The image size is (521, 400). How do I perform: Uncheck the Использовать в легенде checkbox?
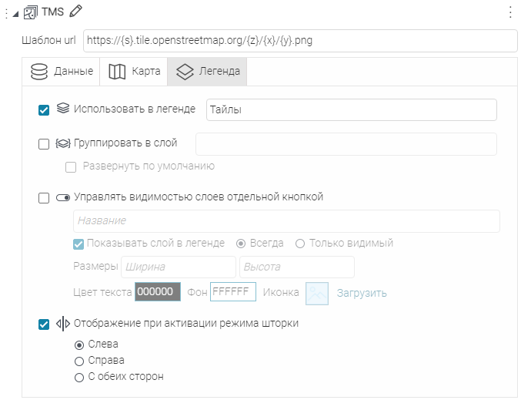[x=44, y=110]
